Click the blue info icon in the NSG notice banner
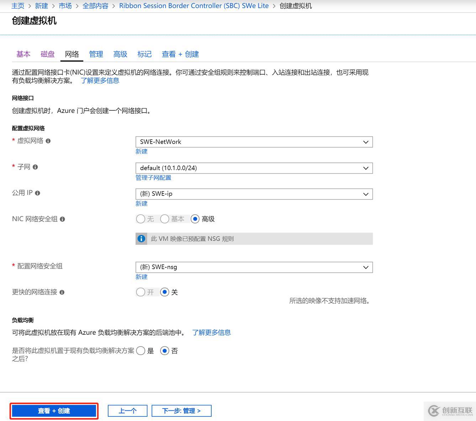 [x=141, y=239]
